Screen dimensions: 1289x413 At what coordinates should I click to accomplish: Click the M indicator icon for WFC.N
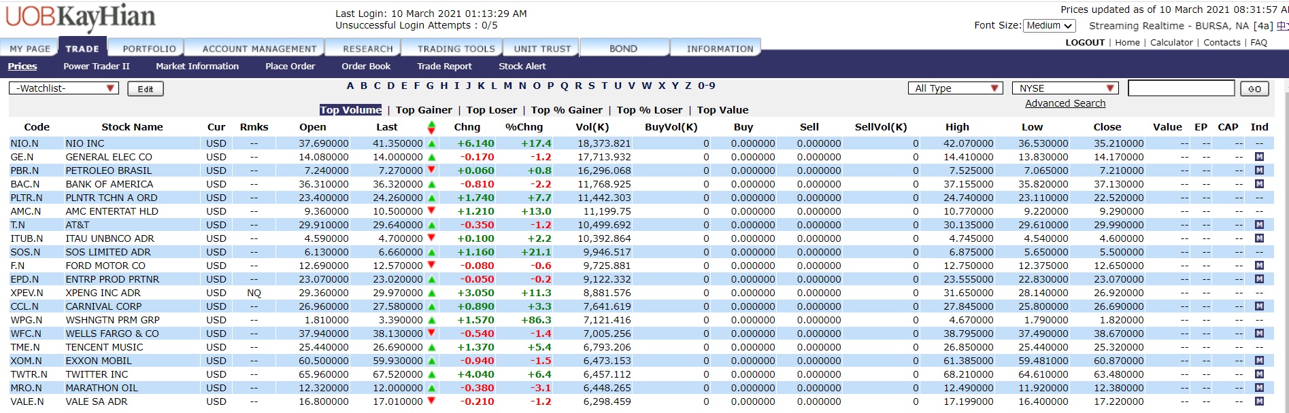[x=1259, y=334]
